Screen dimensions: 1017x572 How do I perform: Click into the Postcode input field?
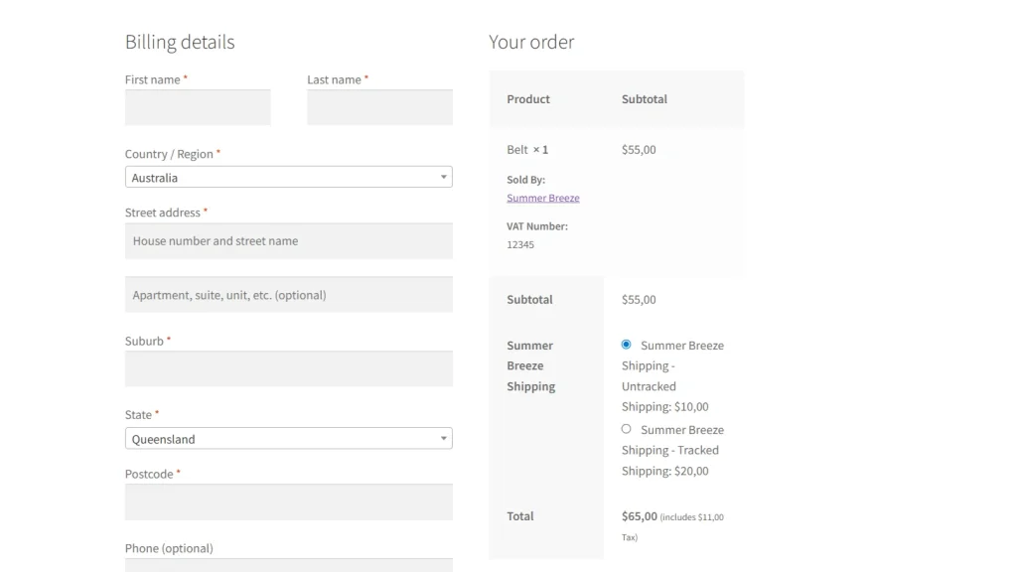288,501
